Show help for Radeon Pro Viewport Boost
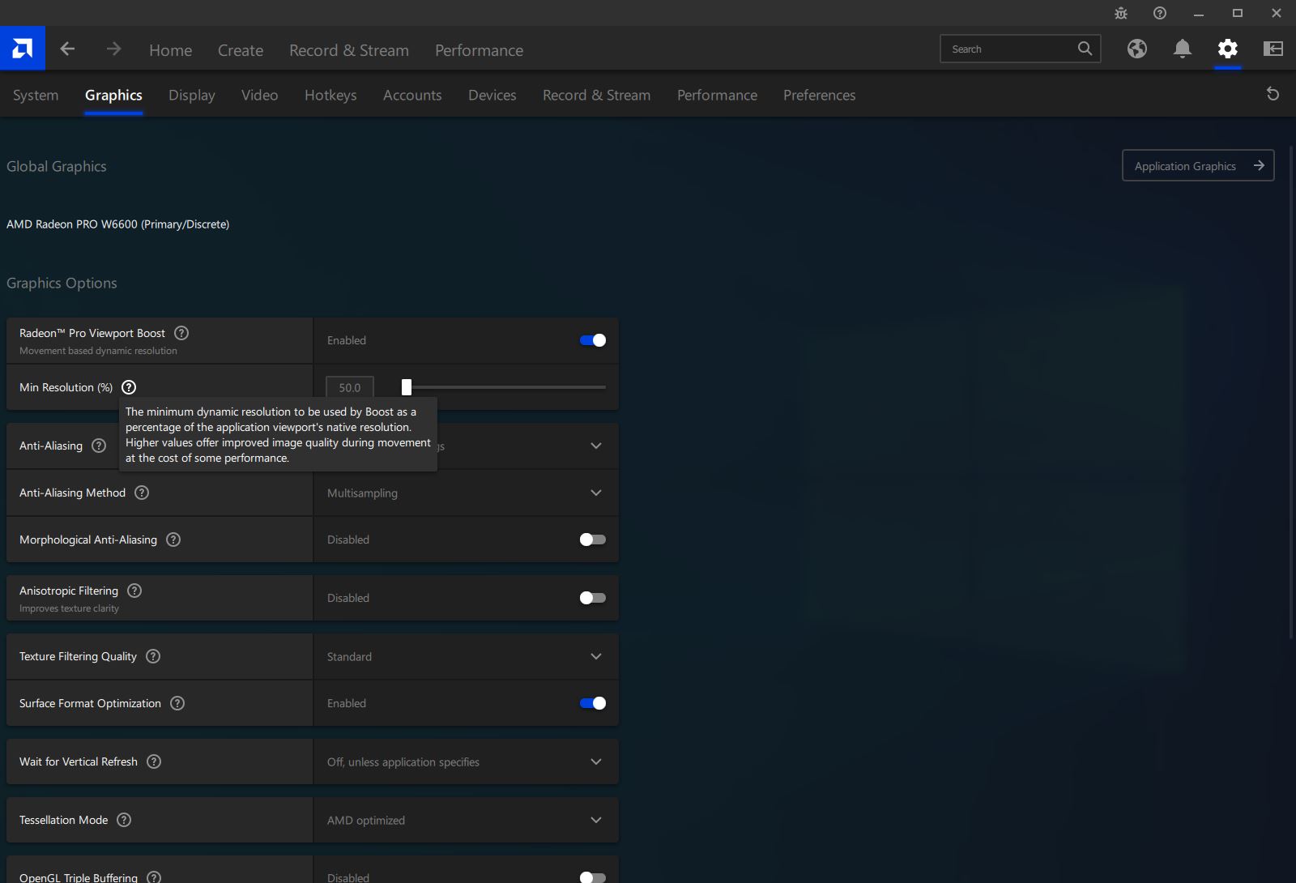Screen dimensions: 1296x883 (x=181, y=333)
